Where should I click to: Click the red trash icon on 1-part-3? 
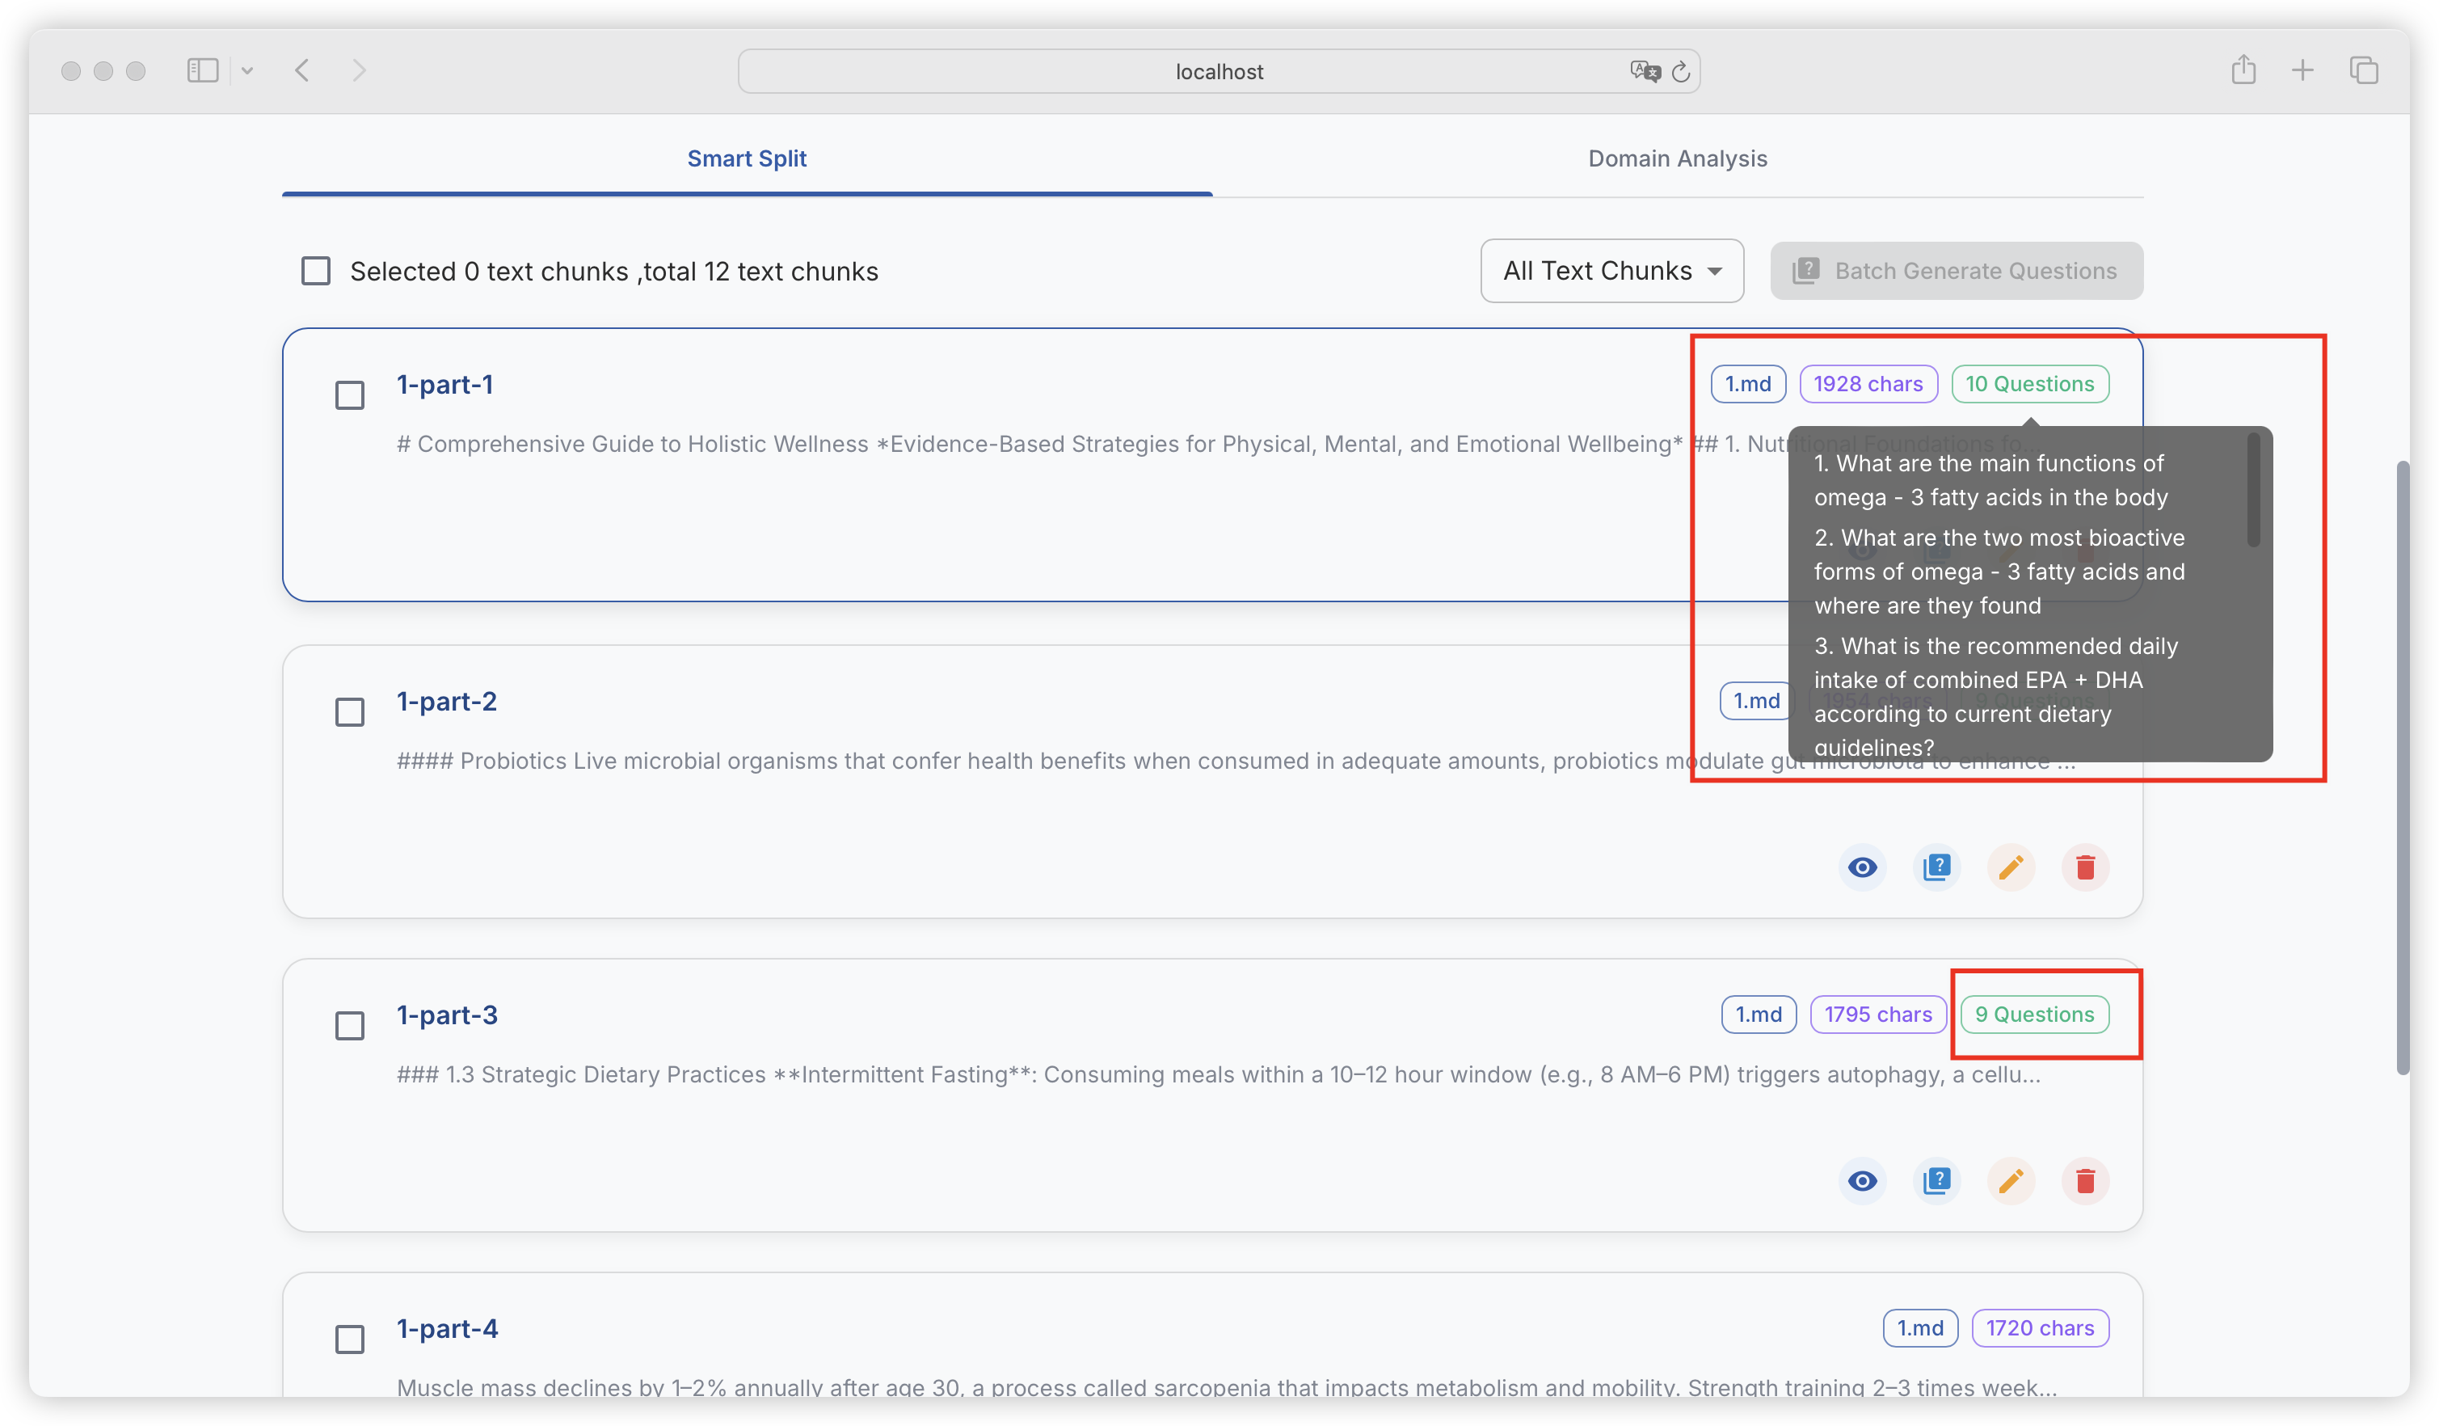[2085, 1181]
